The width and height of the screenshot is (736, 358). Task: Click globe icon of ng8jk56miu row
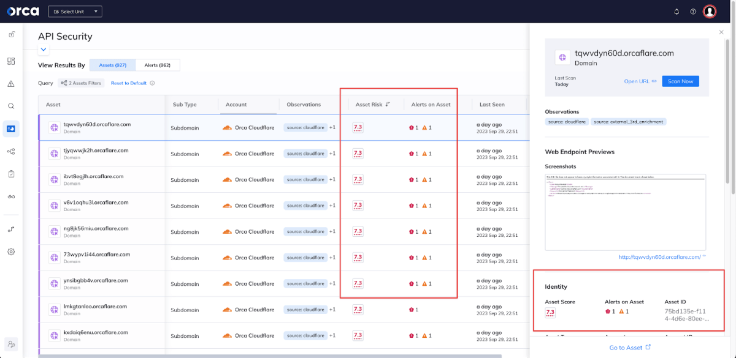click(x=54, y=231)
